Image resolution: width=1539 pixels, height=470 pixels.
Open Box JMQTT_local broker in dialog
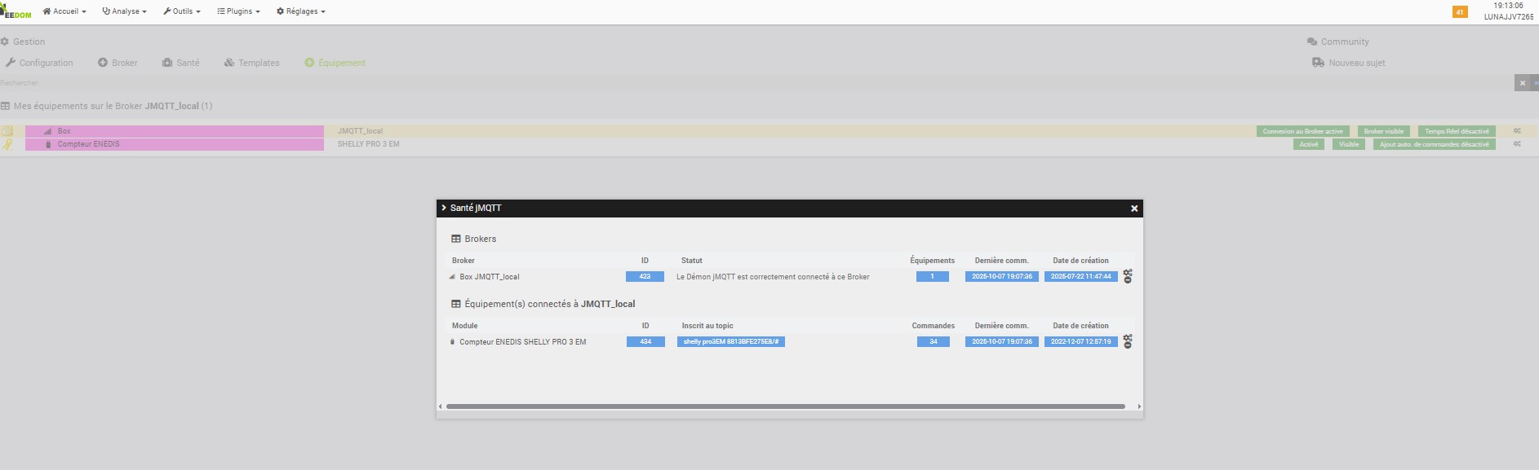click(x=490, y=277)
